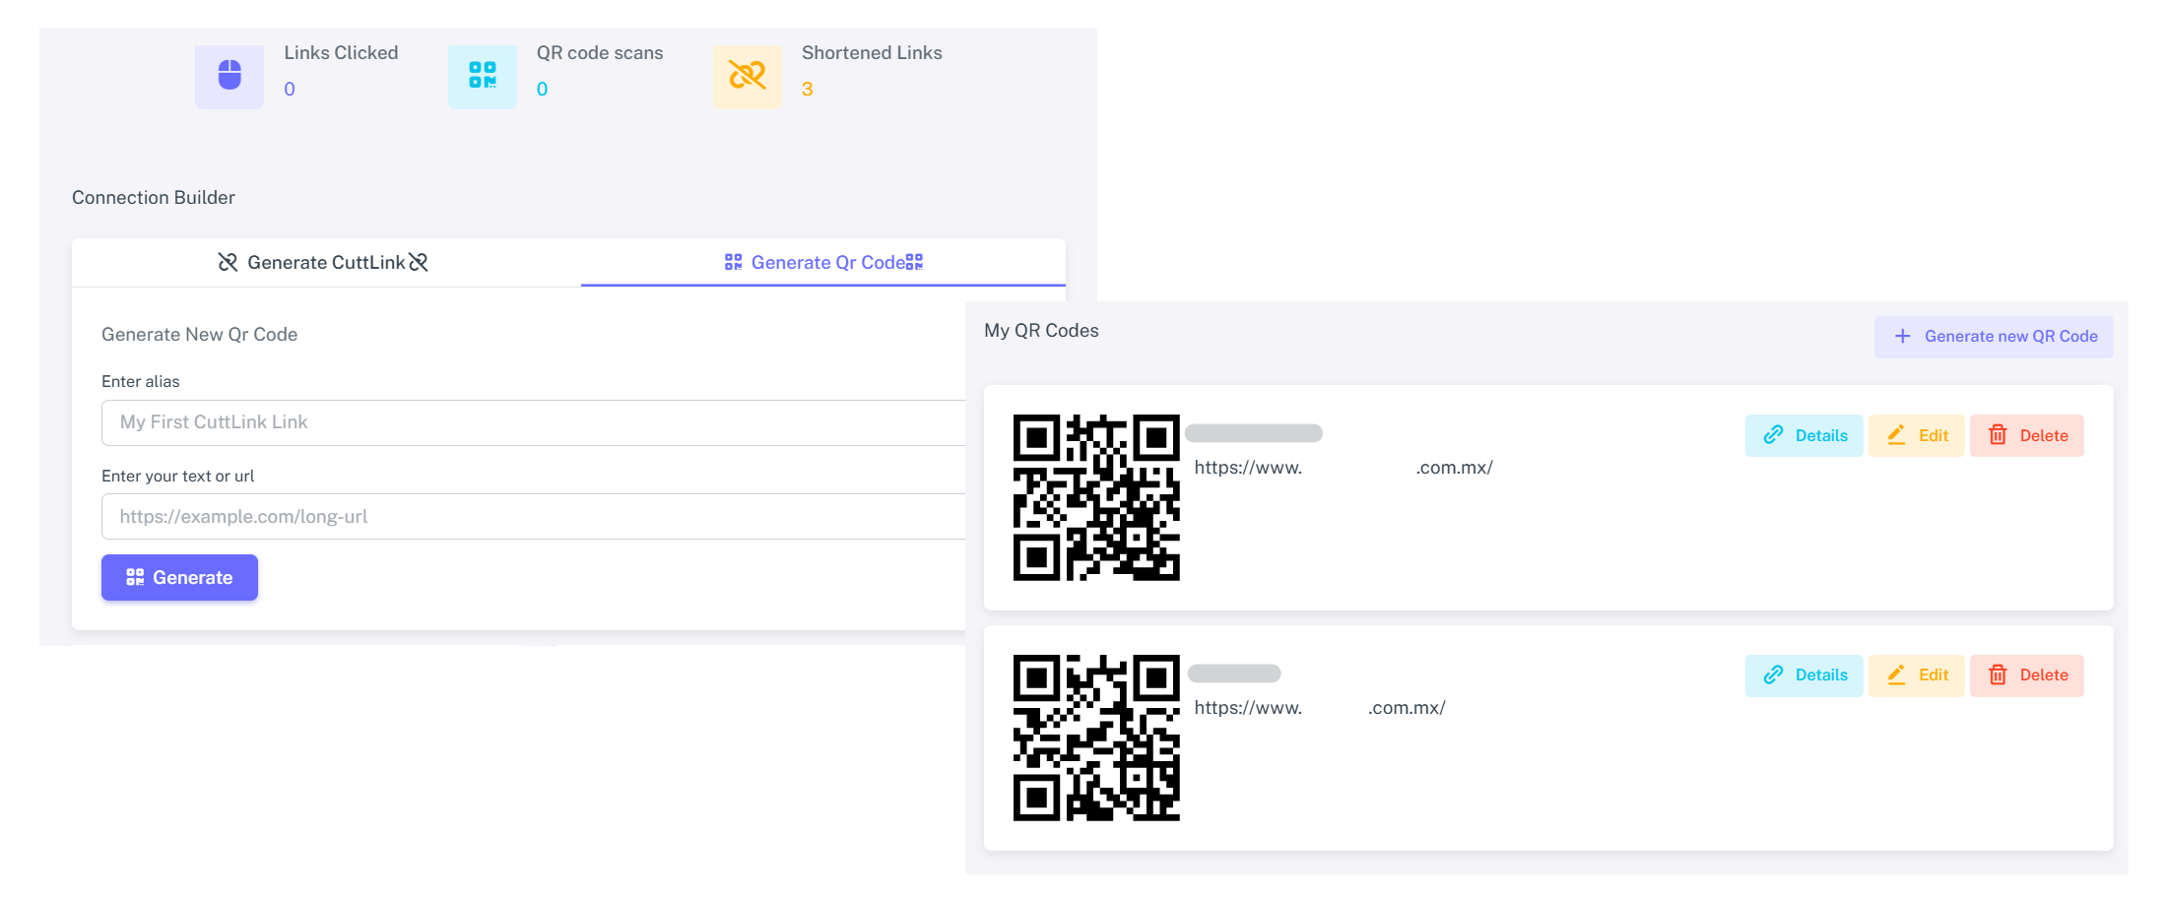Click the link icon in first Details button
This screenshot has width=2163, height=898.
tap(1773, 435)
